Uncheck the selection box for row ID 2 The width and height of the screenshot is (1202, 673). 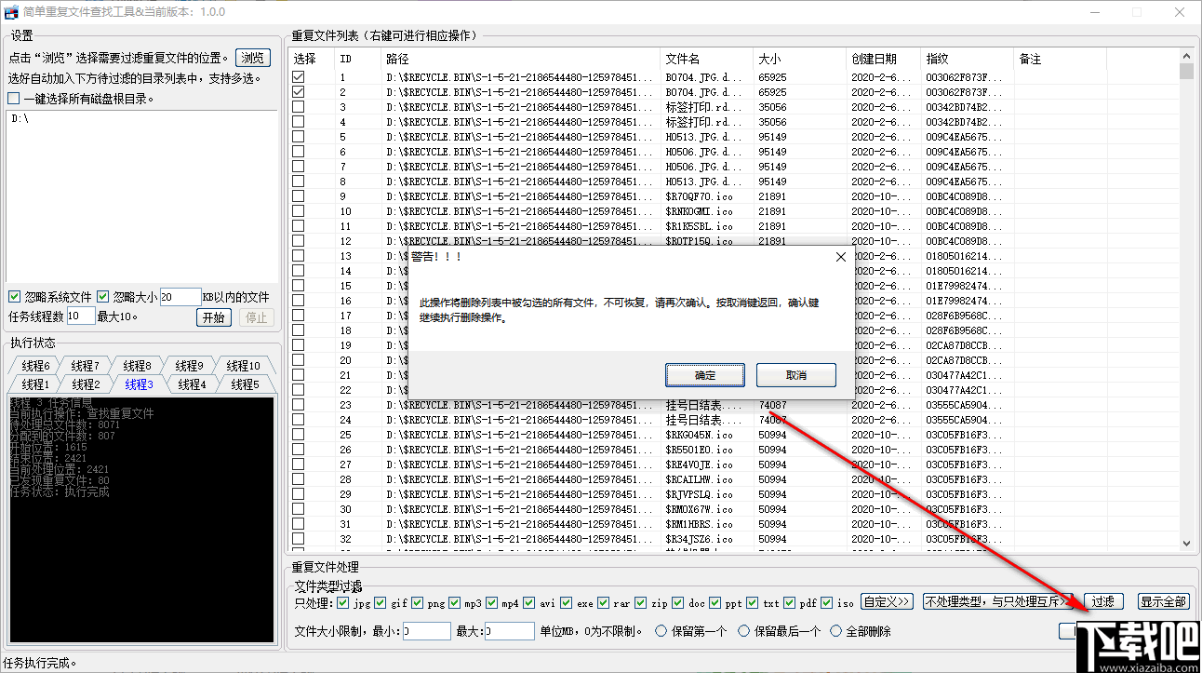click(x=298, y=92)
